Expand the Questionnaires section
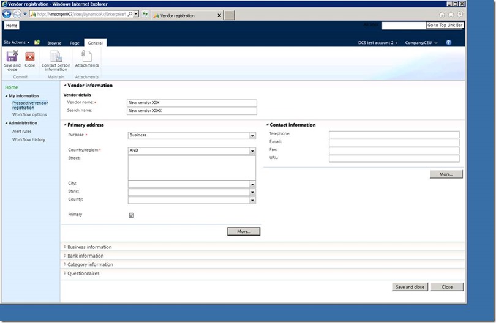496x323 pixels. pos(83,273)
